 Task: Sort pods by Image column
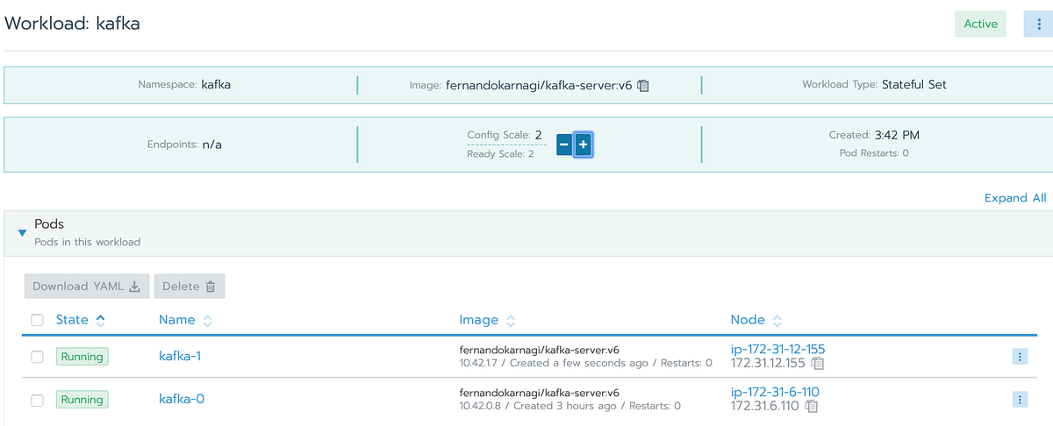click(487, 320)
